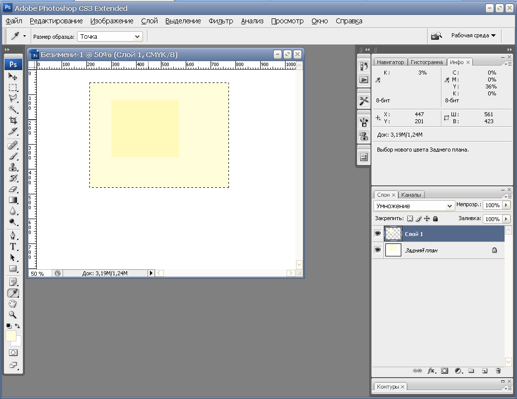Select the Rectangular Marquee tool

click(13, 87)
